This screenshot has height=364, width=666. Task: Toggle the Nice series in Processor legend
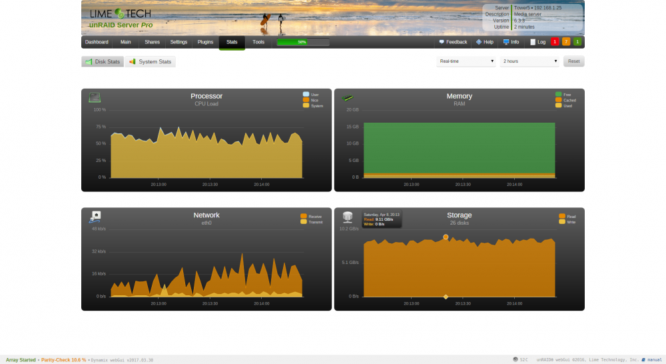coord(311,100)
